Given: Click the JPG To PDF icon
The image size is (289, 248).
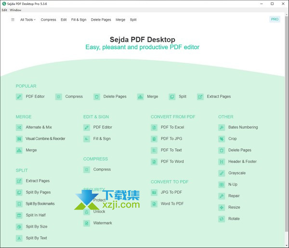Looking at the screenshot, I should click(154, 193).
